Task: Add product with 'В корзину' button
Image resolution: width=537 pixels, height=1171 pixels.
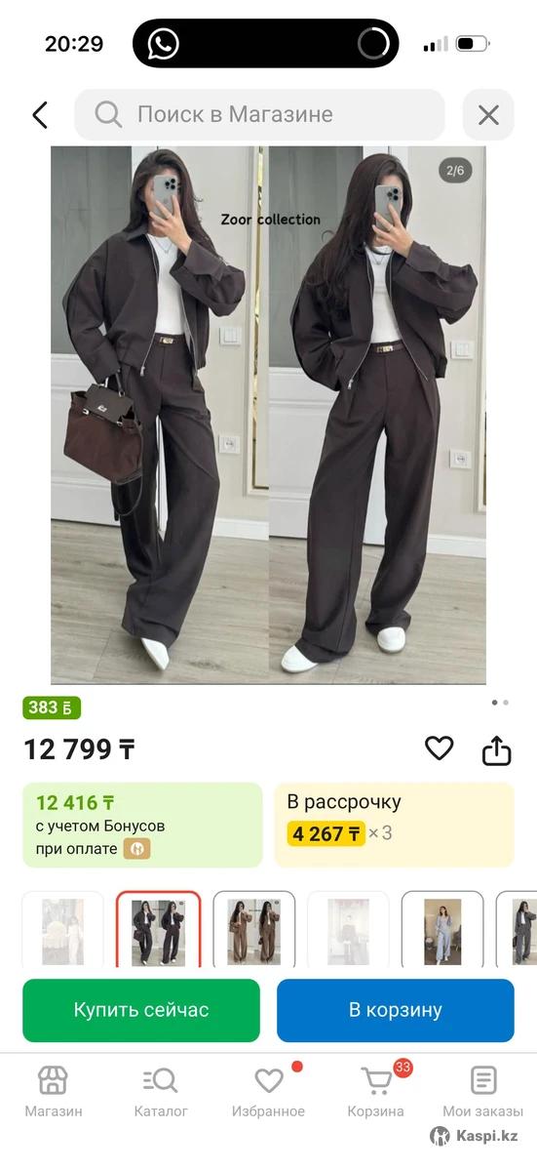Action: click(x=396, y=1010)
